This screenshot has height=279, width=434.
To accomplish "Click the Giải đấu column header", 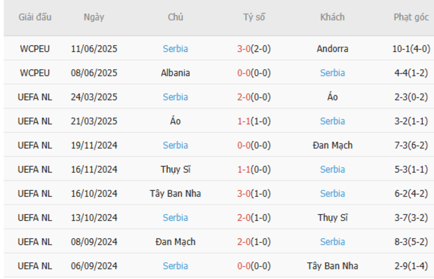I will click(35, 17).
